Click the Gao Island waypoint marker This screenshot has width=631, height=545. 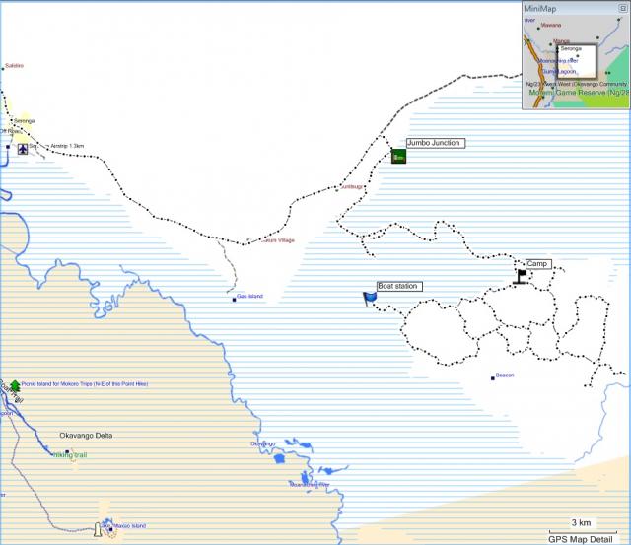pos(235,298)
